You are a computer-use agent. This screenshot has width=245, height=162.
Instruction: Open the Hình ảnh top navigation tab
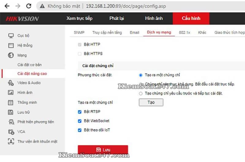pos(154,18)
